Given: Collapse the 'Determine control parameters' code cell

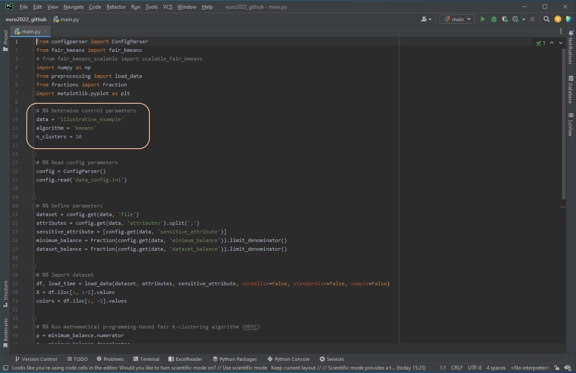Looking at the screenshot, I should click(34, 111).
